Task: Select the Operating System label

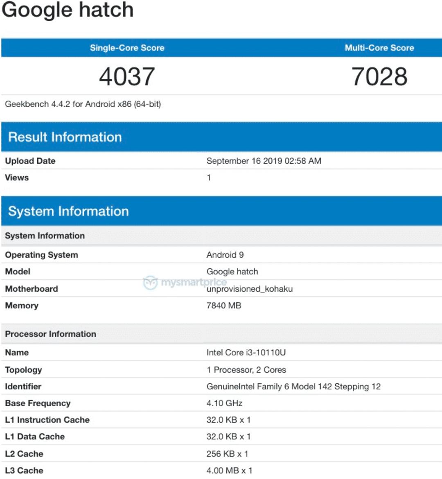Action: (42, 255)
